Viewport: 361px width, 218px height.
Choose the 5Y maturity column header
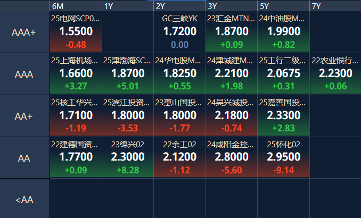(283, 6)
